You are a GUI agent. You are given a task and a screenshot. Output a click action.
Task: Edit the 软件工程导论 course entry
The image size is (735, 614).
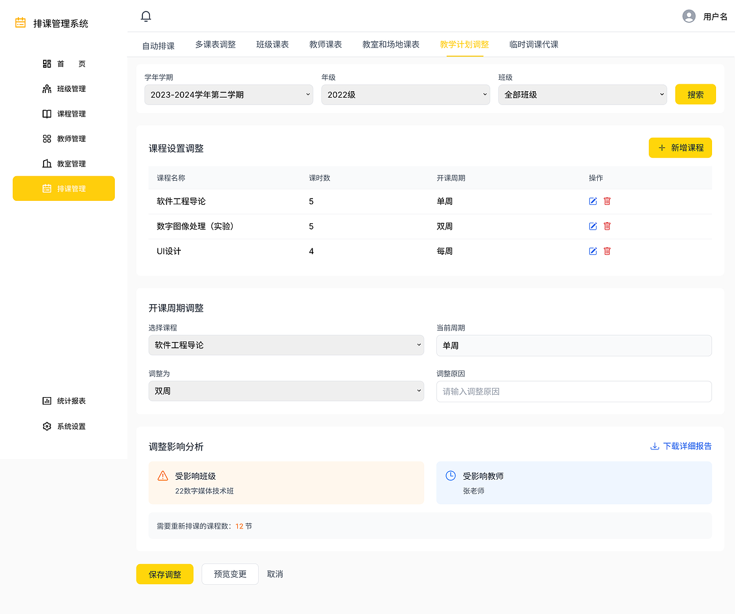click(x=593, y=201)
